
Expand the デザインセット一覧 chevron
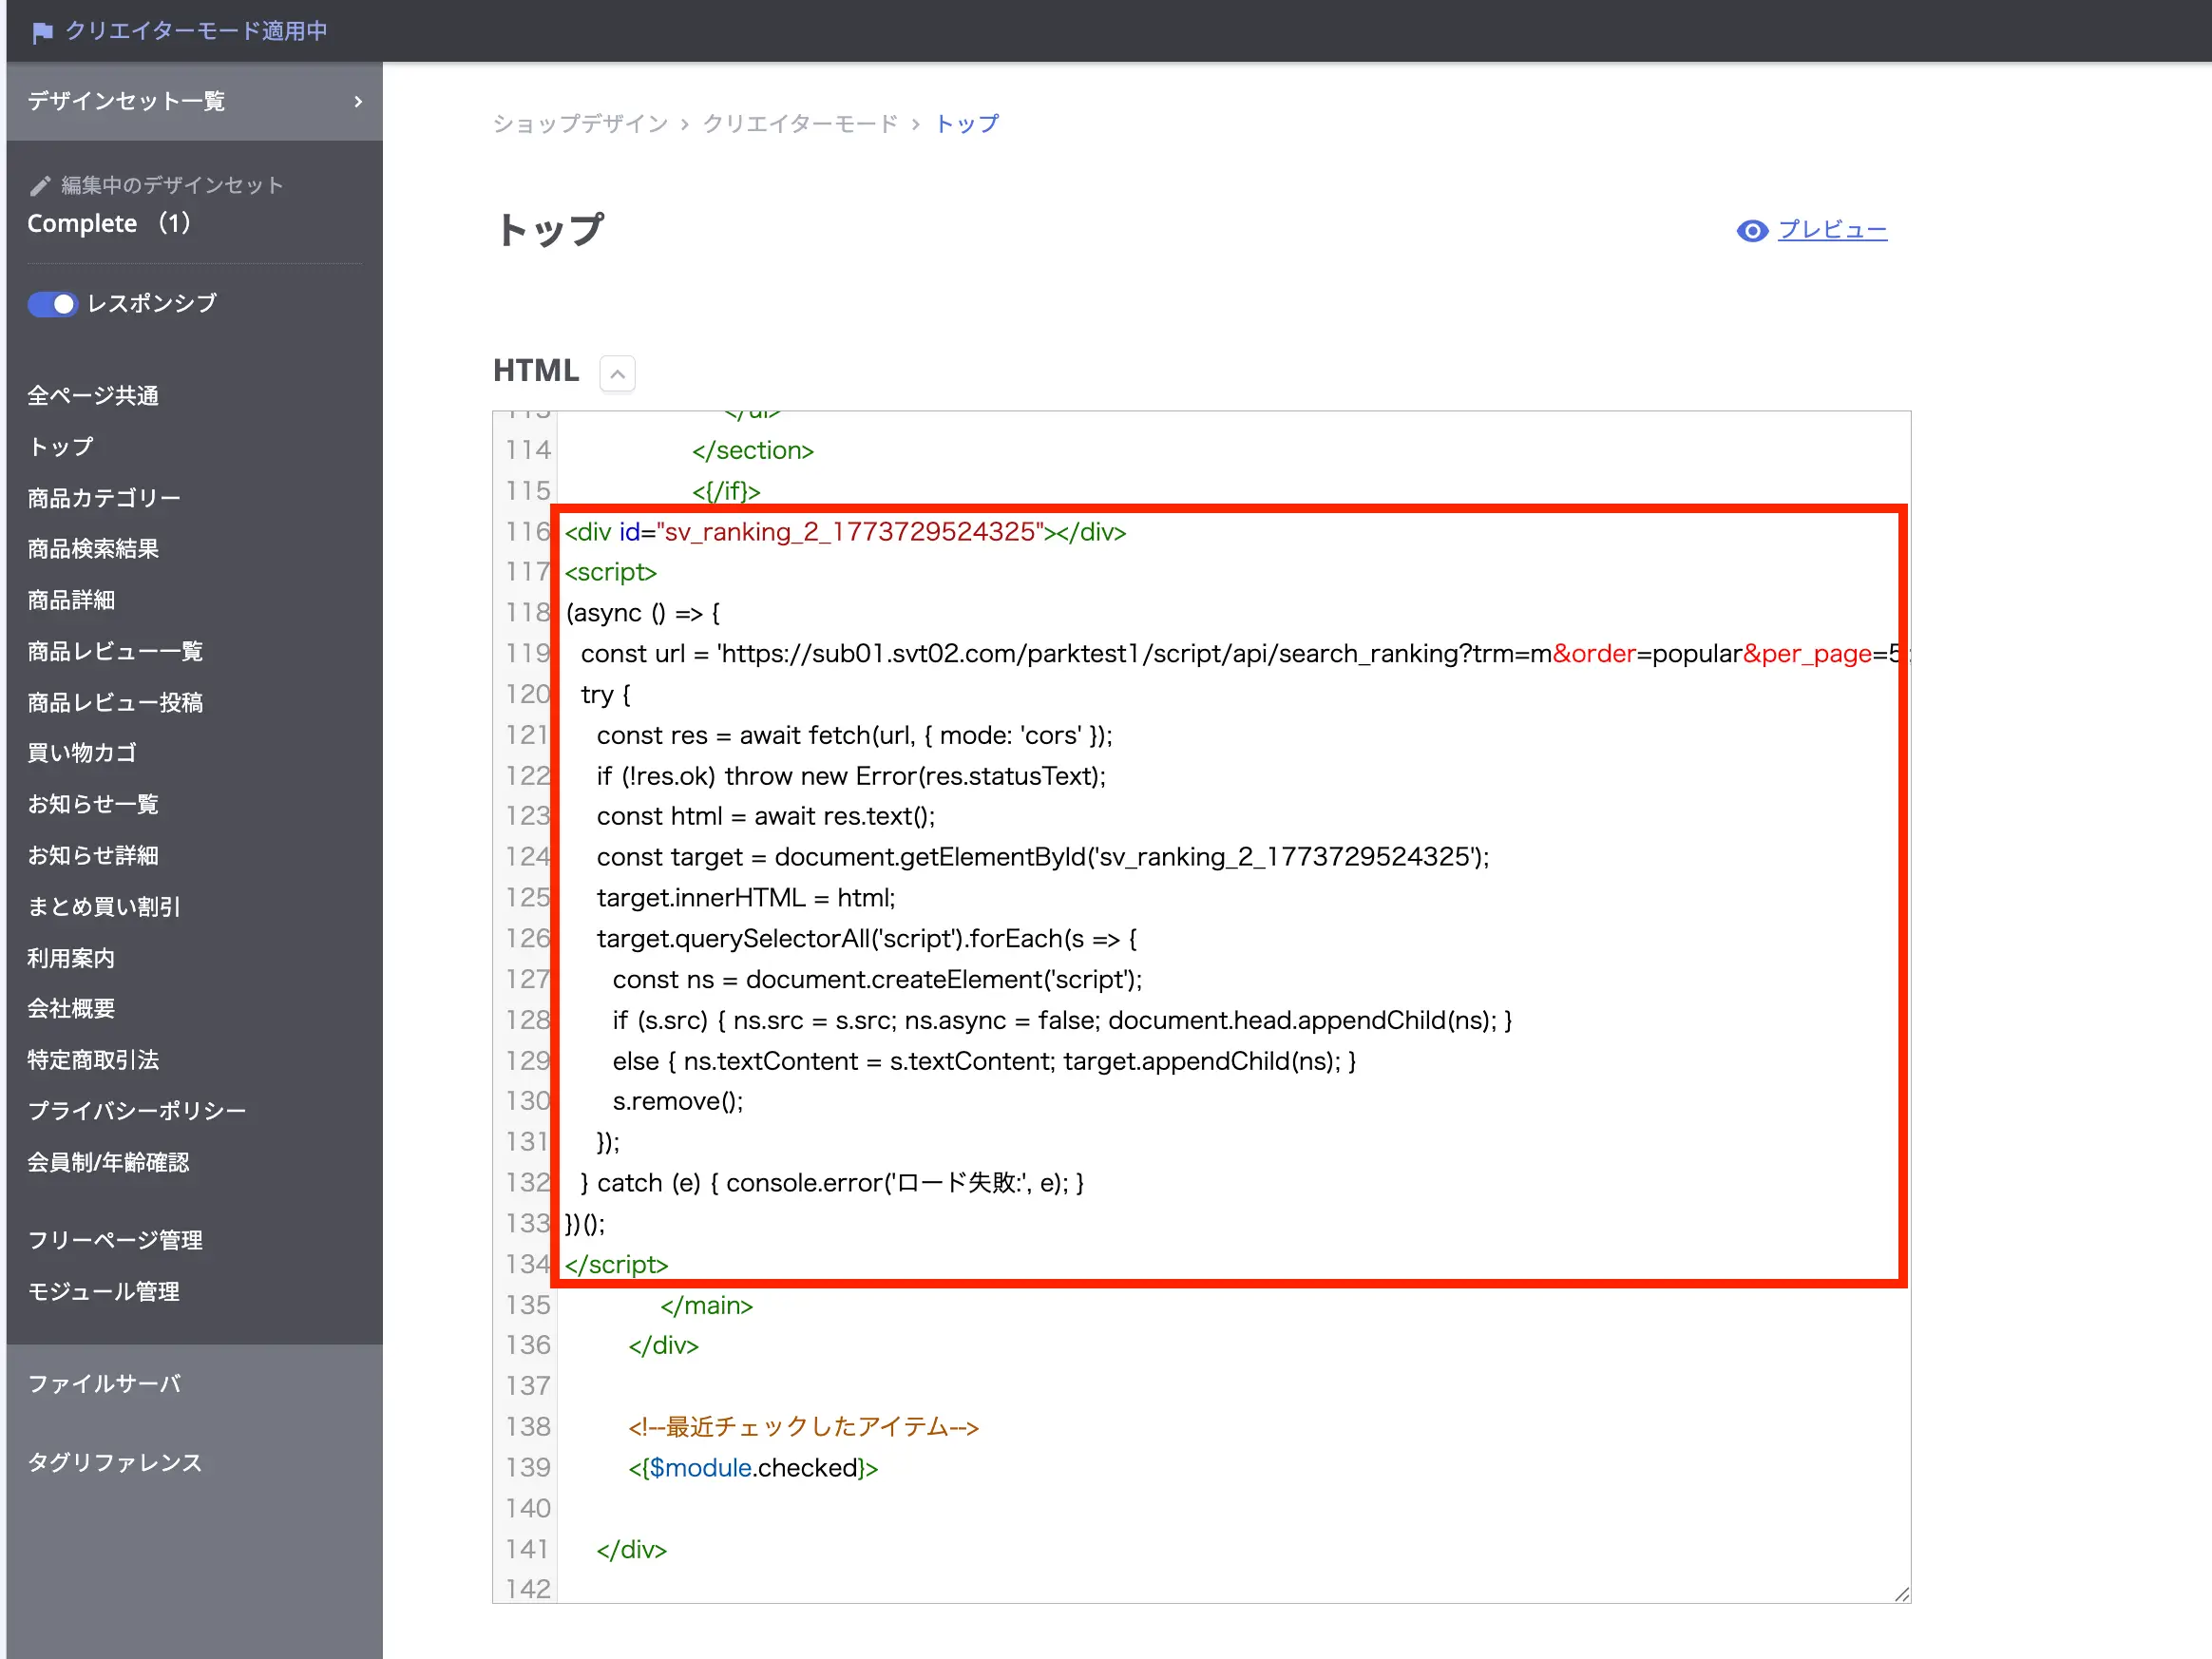coord(358,102)
